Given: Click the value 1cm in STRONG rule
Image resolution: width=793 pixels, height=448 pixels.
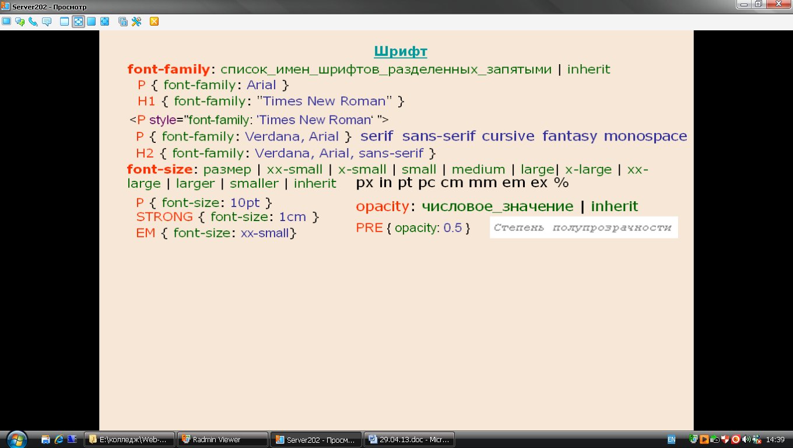Looking at the screenshot, I should pyautogui.click(x=293, y=217).
